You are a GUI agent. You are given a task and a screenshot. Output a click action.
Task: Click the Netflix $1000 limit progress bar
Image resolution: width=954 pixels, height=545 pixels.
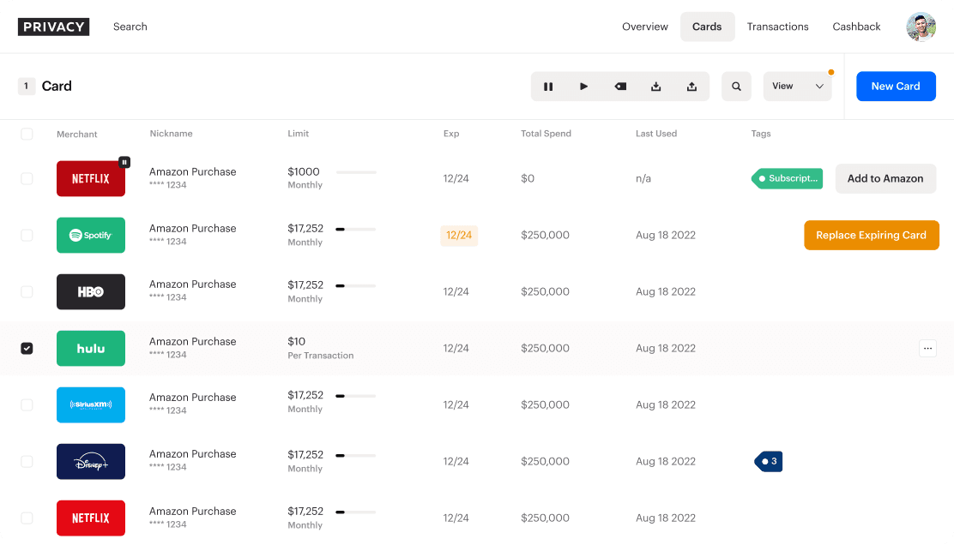357,172
